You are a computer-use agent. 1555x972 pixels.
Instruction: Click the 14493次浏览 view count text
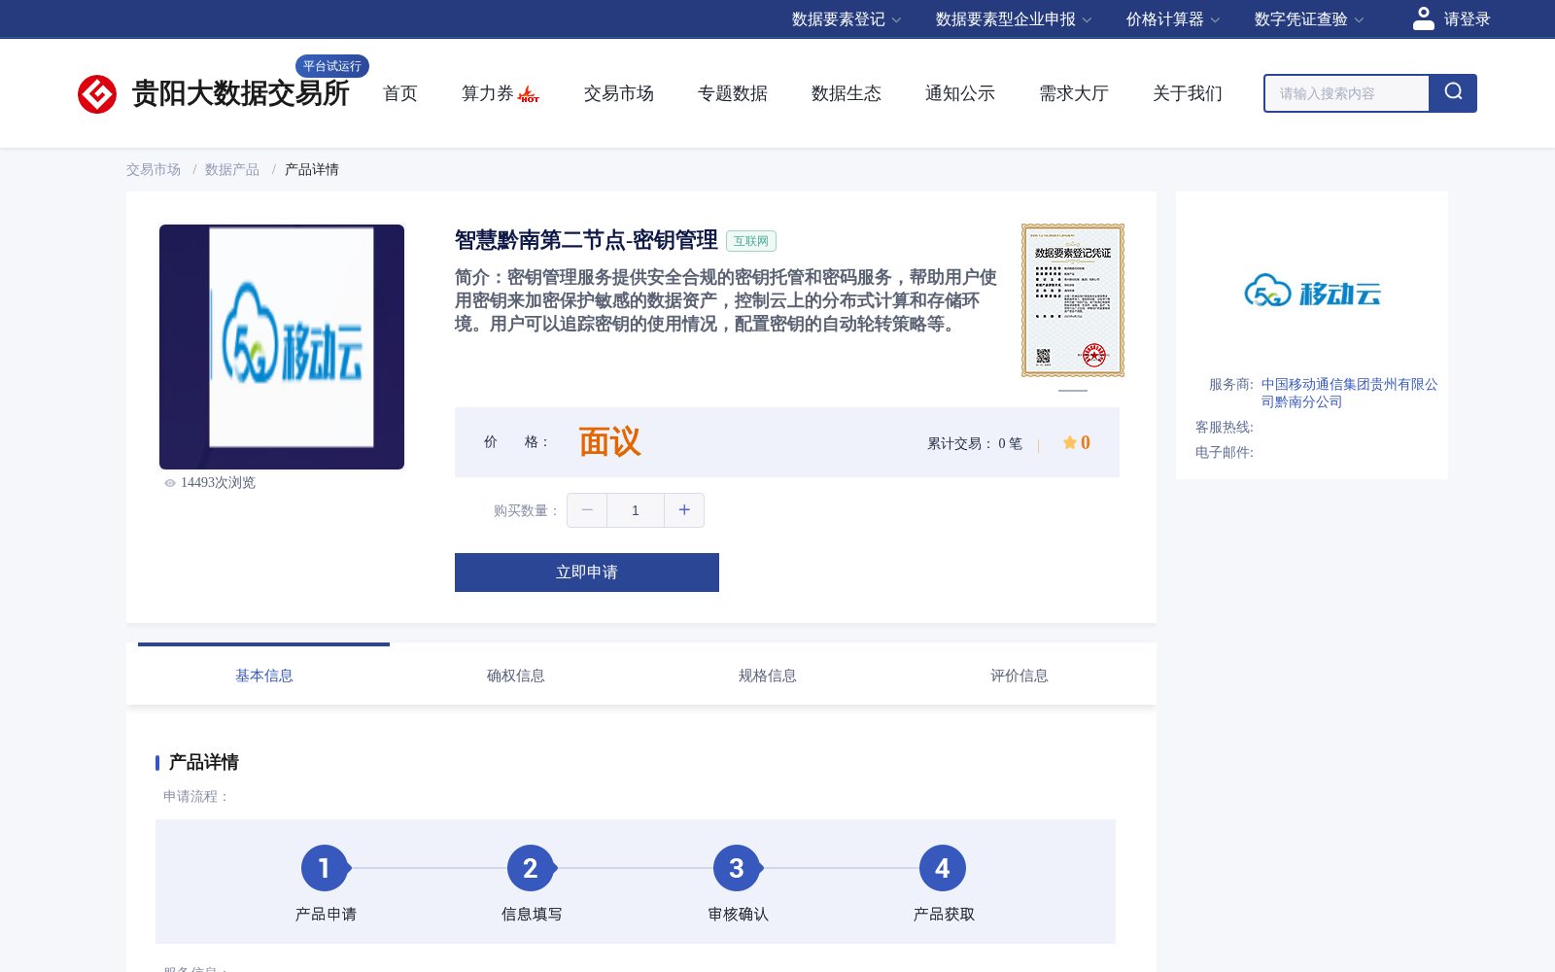tap(218, 483)
